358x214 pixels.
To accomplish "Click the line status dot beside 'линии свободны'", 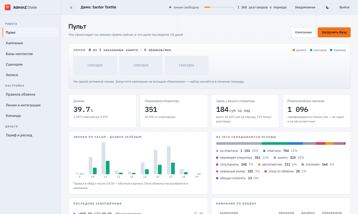I will tap(170, 7).
